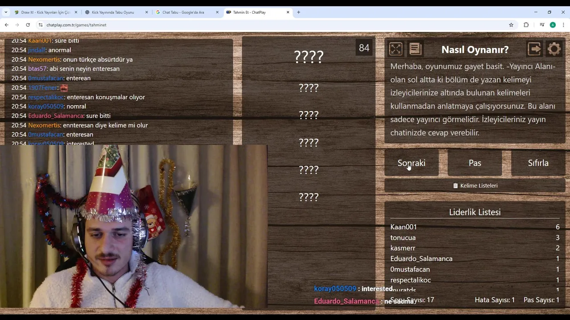Viewport: 570px width, 320px height.
Task: Open the media control icon in toolbar
Action: [542, 25]
